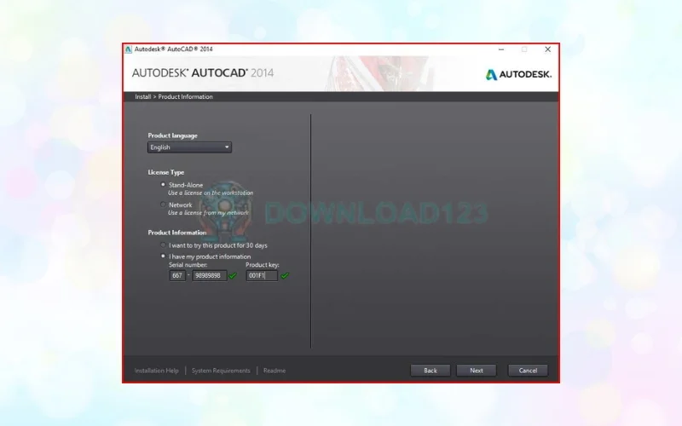Screen dimensions: 682x426
Task: Open the Readme link
Action: tap(275, 371)
